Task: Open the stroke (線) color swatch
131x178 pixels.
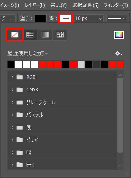Action: coord(65,18)
